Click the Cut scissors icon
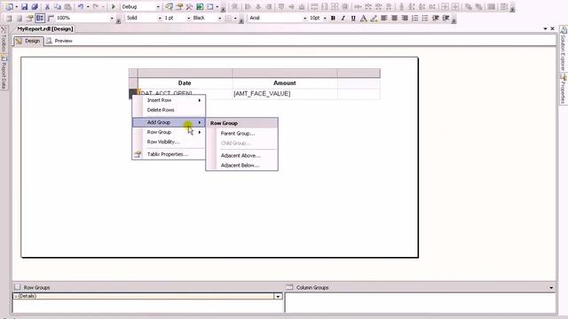This screenshot has width=568, height=319. pos(47,6)
